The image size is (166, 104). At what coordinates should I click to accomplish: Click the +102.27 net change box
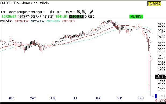[76, 17]
